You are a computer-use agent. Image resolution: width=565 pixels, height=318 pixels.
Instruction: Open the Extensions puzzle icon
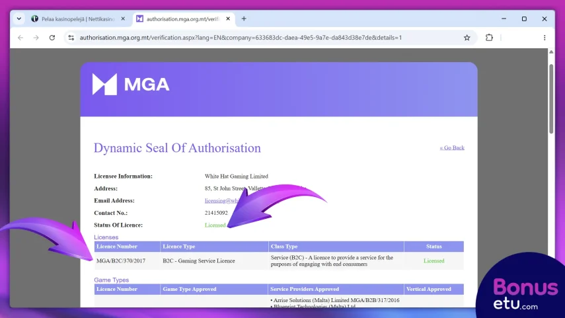click(x=489, y=38)
